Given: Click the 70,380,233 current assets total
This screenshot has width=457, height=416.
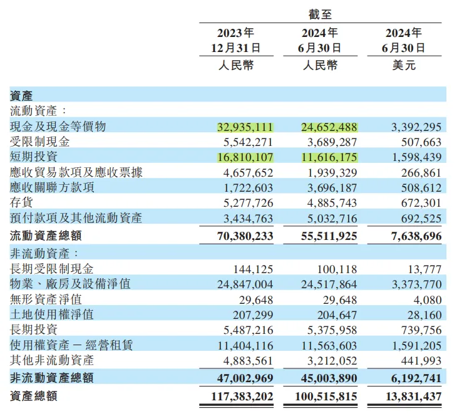Looking at the screenshot, I should pos(245,236).
